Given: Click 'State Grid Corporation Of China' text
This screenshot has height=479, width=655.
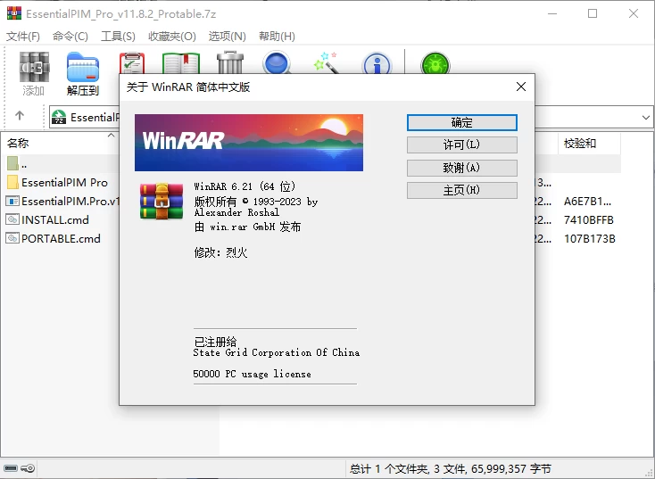Looking at the screenshot, I should [x=276, y=352].
